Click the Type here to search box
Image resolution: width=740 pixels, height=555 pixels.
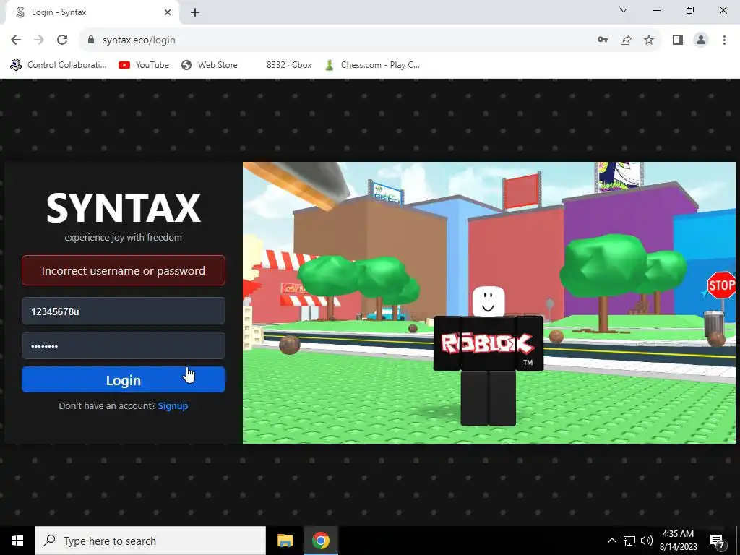pos(150,541)
